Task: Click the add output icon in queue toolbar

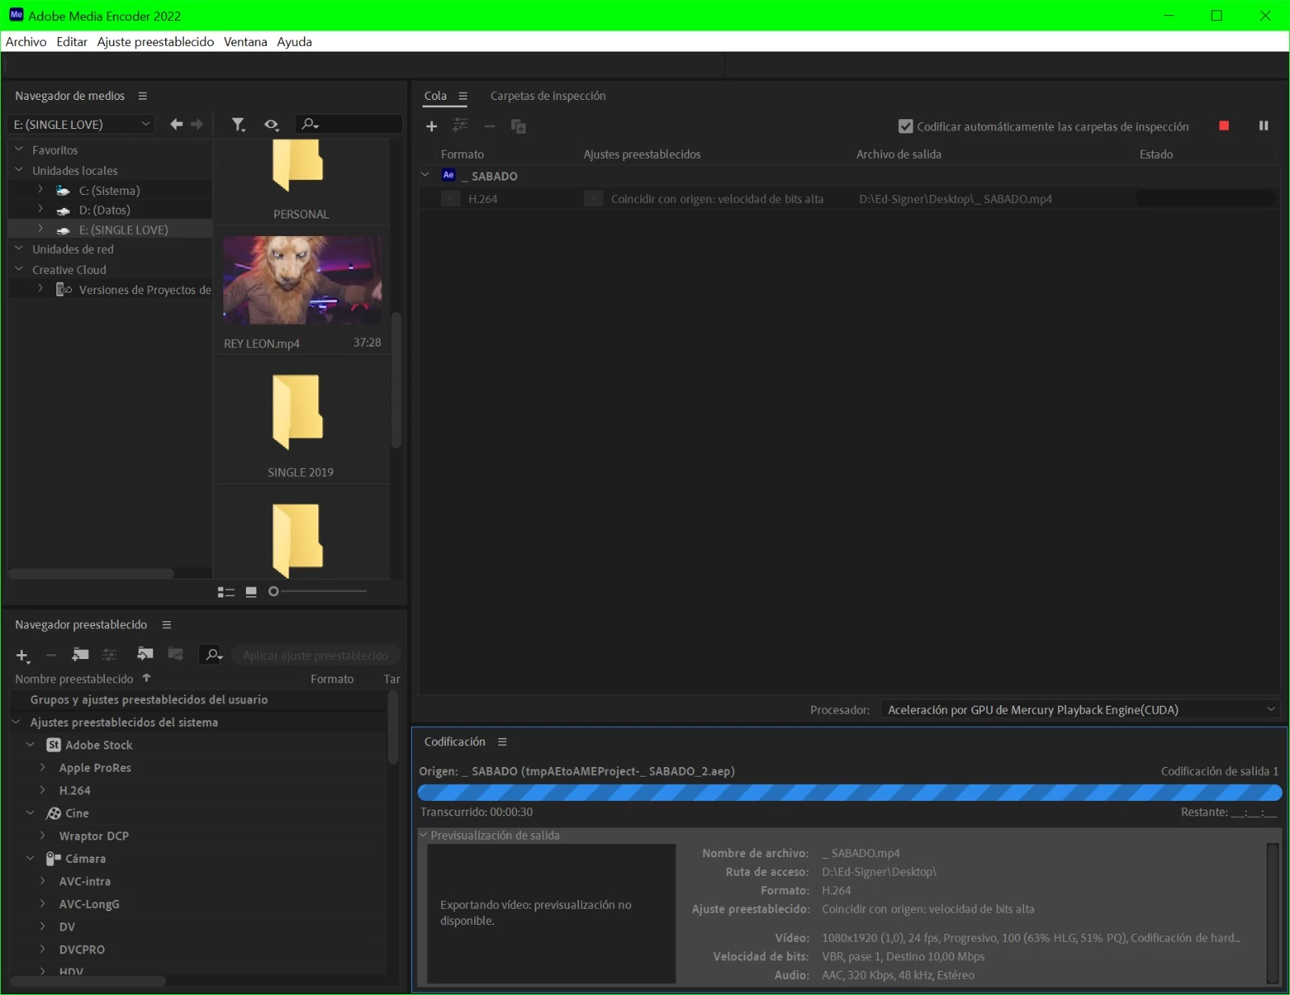Action: pyautogui.click(x=460, y=126)
